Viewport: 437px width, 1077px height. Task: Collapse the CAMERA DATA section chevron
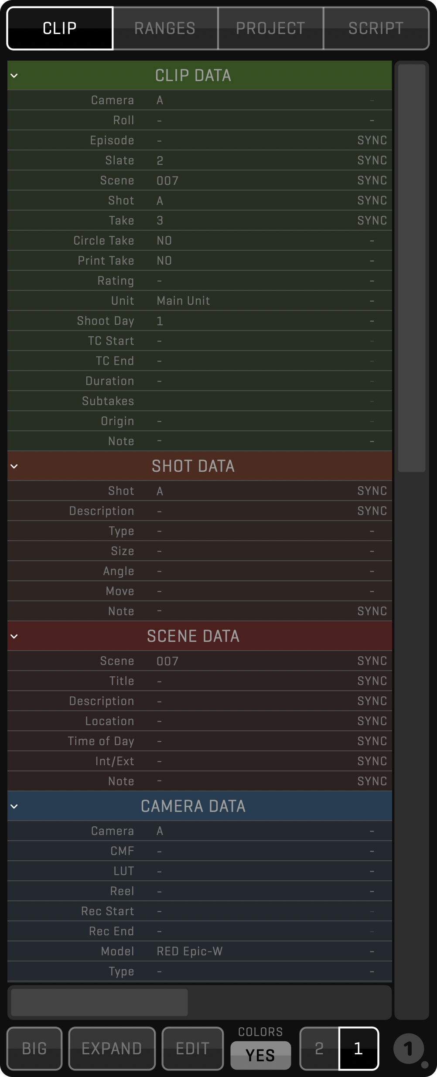pos(14,807)
